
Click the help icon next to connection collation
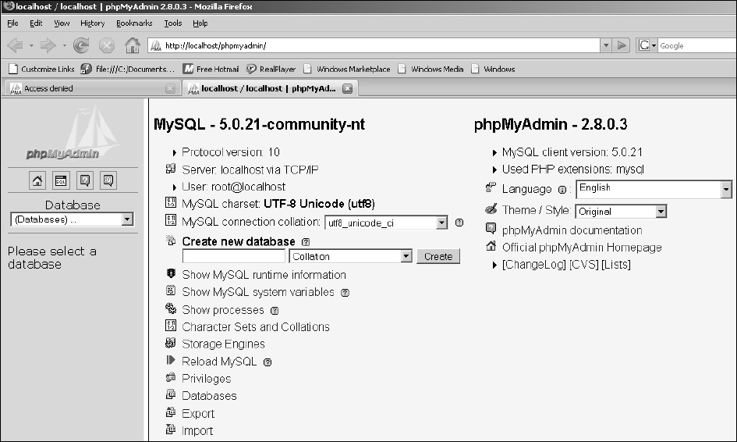459,223
